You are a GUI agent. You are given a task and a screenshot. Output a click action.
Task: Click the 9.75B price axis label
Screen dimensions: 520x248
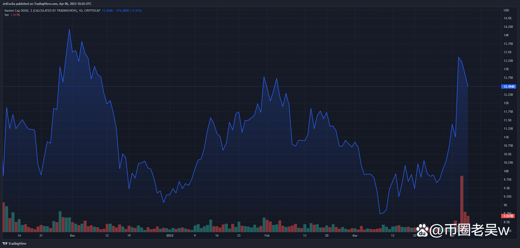(508, 180)
